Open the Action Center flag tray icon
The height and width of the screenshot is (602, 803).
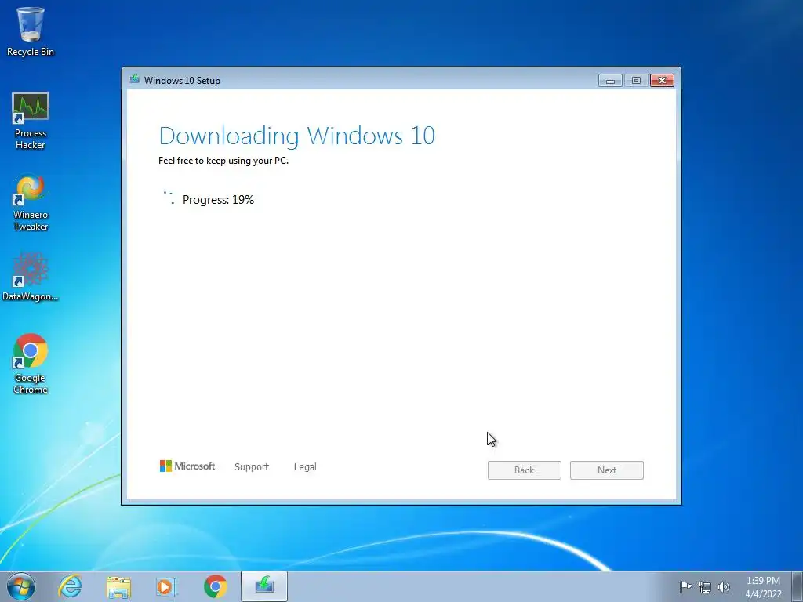[x=685, y=586]
